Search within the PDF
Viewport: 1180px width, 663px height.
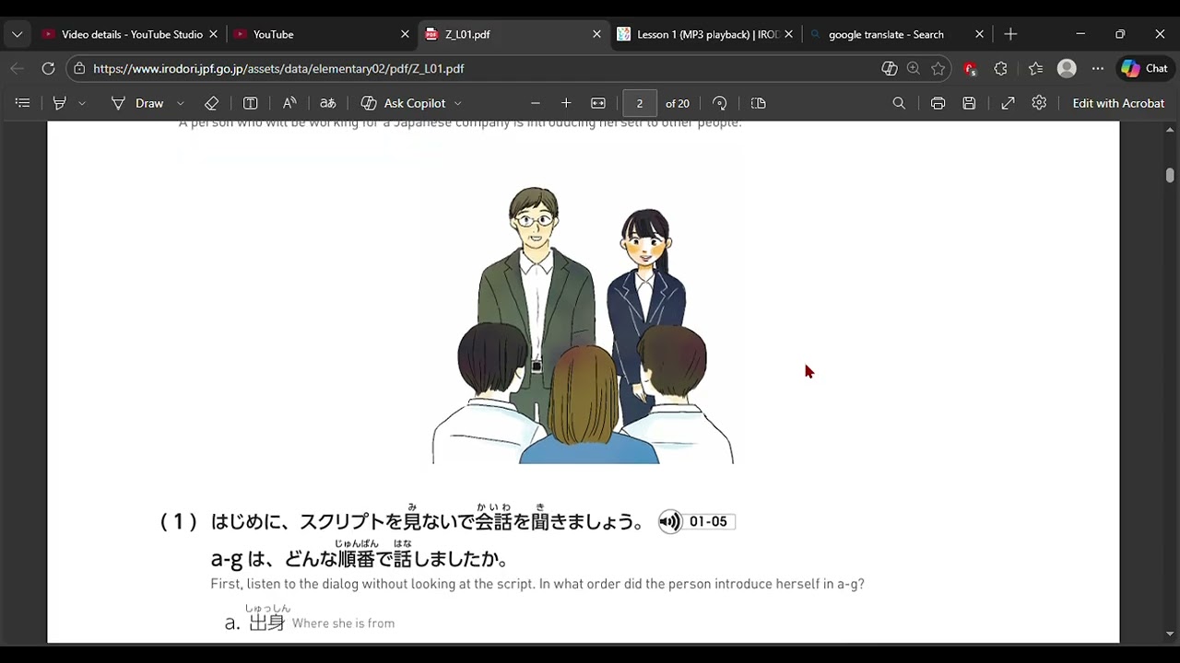click(x=899, y=103)
